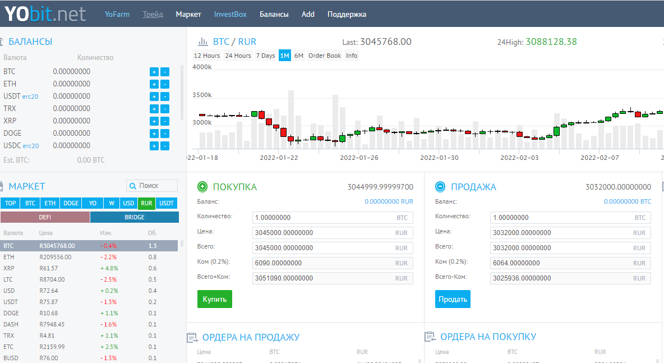Viewport: 664px width, 363px height.
Task: Open the Add menu item
Action: (308, 14)
